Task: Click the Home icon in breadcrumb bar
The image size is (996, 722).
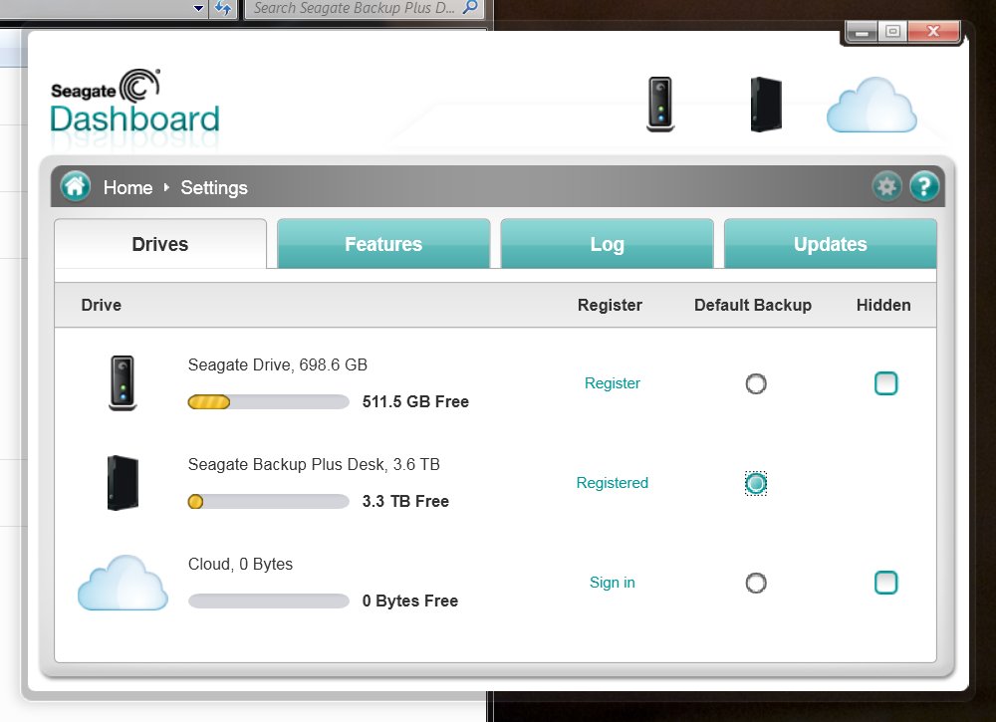Action: pos(75,186)
